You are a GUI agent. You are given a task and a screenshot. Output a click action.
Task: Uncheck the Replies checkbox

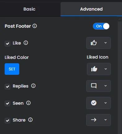pyautogui.click(x=7, y=87)
